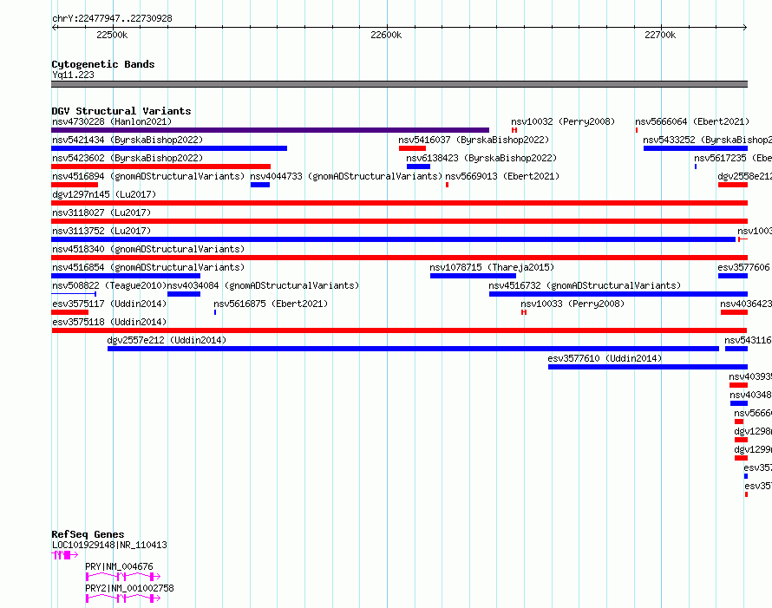Click the chrY:22477947..22730928 coordinates text

[112, 18]
